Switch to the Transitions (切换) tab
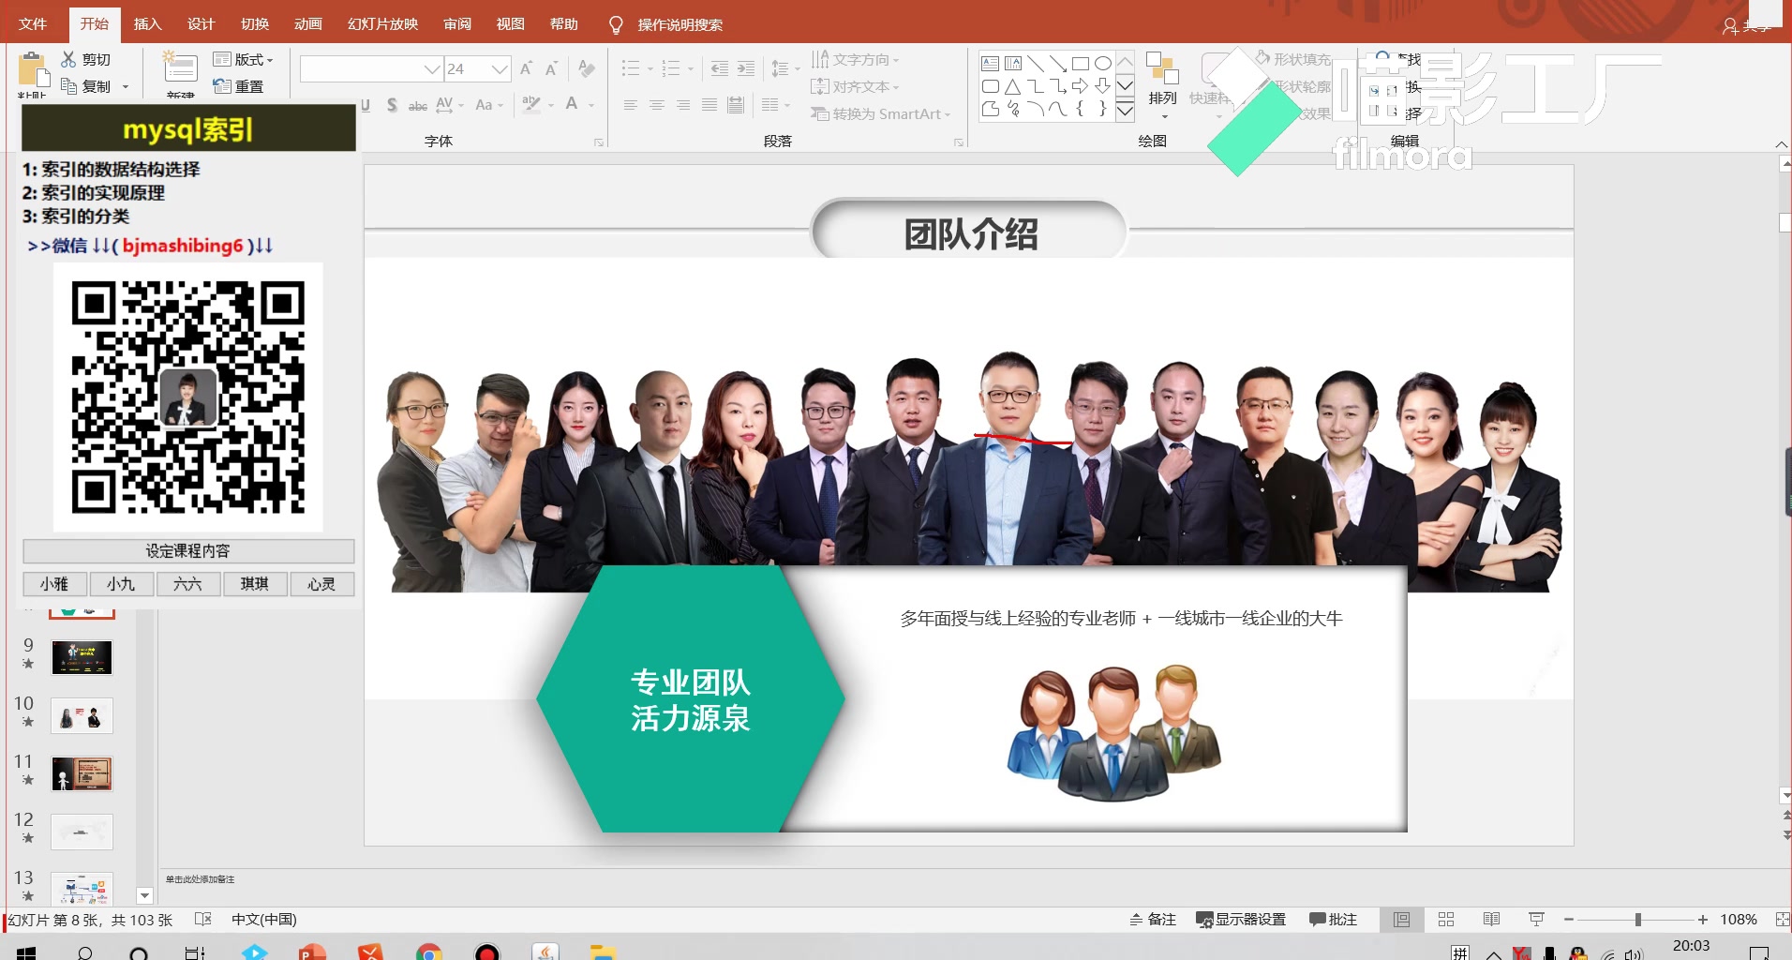The image size is (1792, 960). [254, 24]
